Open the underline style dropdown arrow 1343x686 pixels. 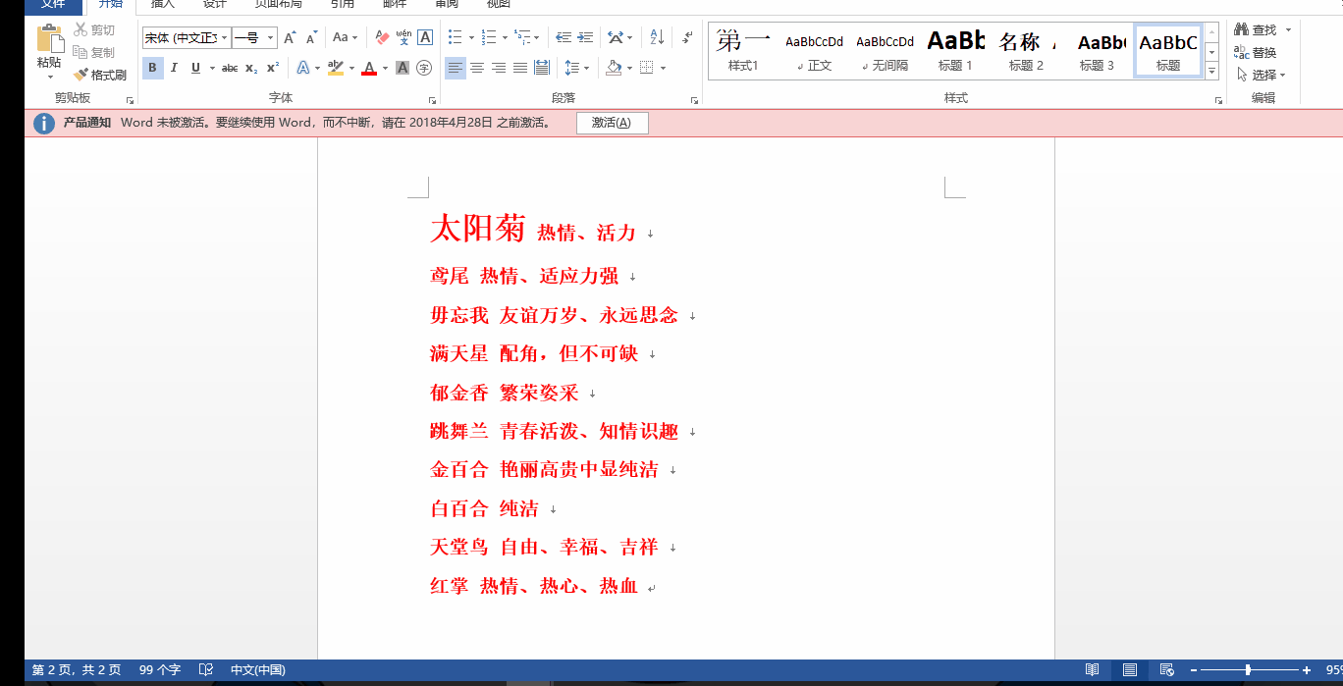pos(211,68)
